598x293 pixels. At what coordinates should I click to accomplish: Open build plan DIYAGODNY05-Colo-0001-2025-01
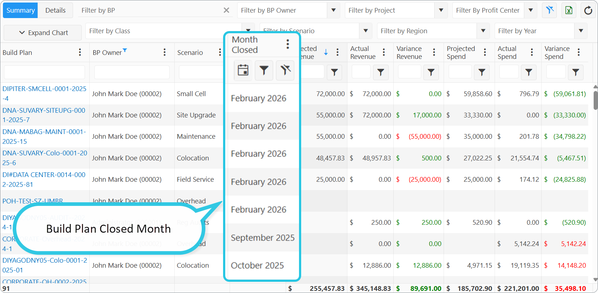click(45, 265)
